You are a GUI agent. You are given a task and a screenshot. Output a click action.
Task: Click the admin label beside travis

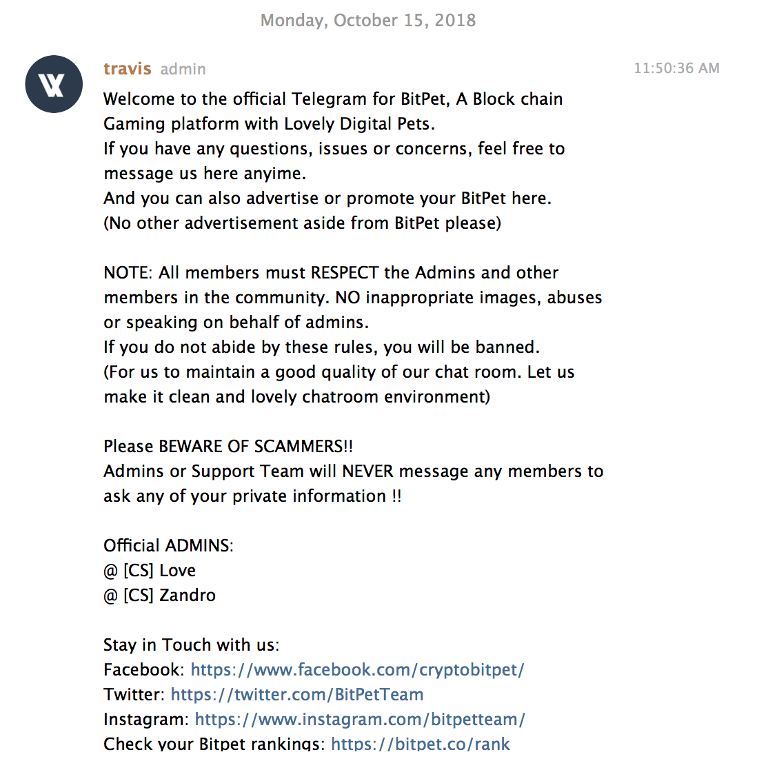(x=183, y=70)
